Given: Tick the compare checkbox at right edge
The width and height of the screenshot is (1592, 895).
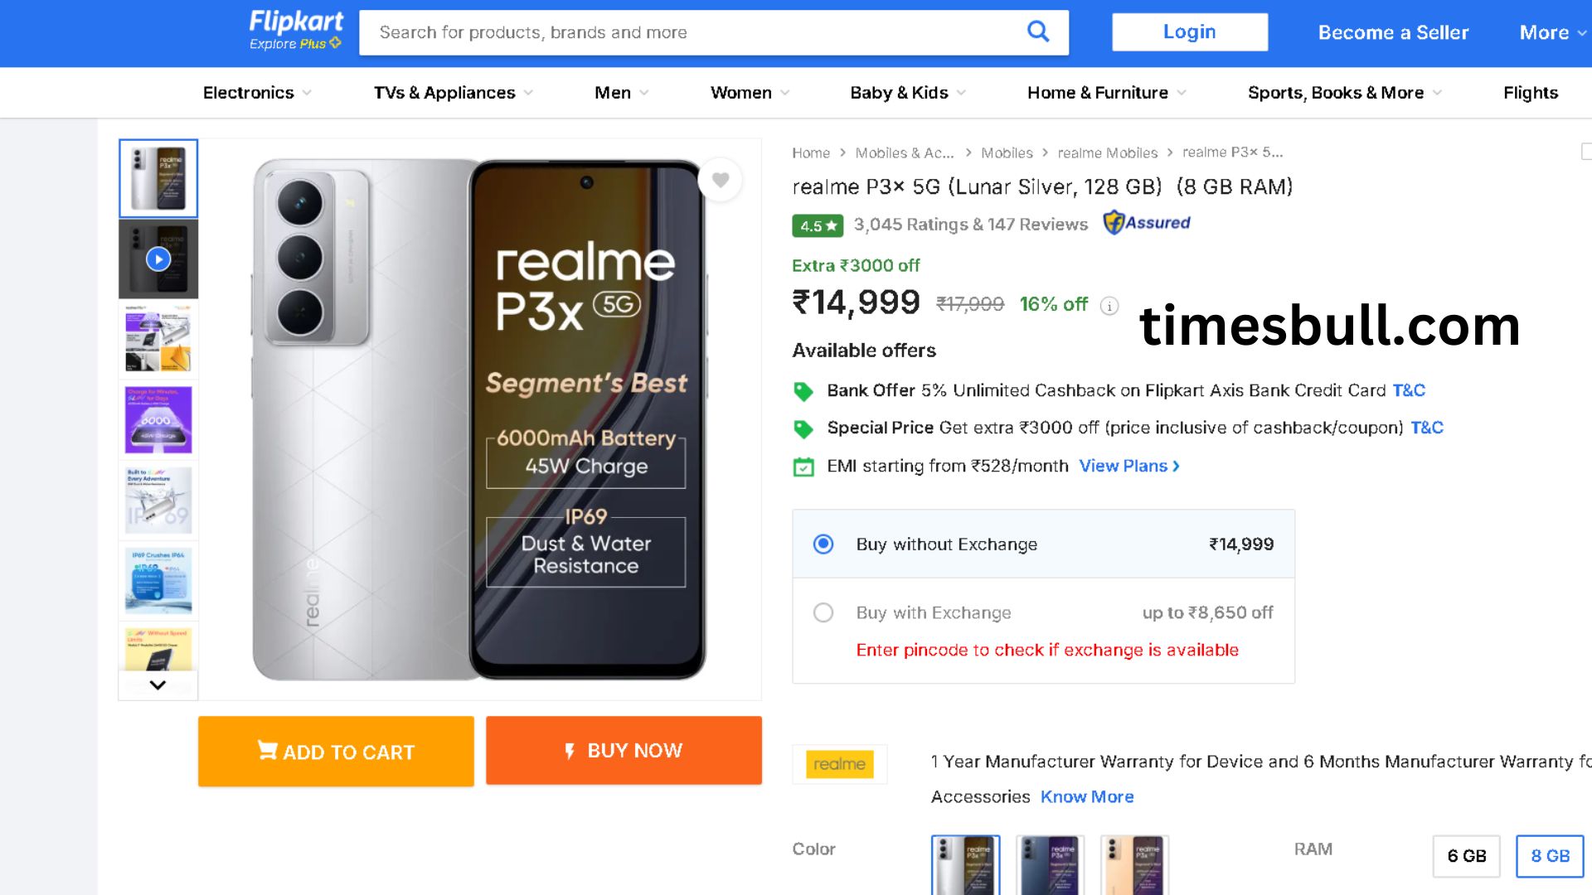Looking at the screenshot, I should point(1586,152).
